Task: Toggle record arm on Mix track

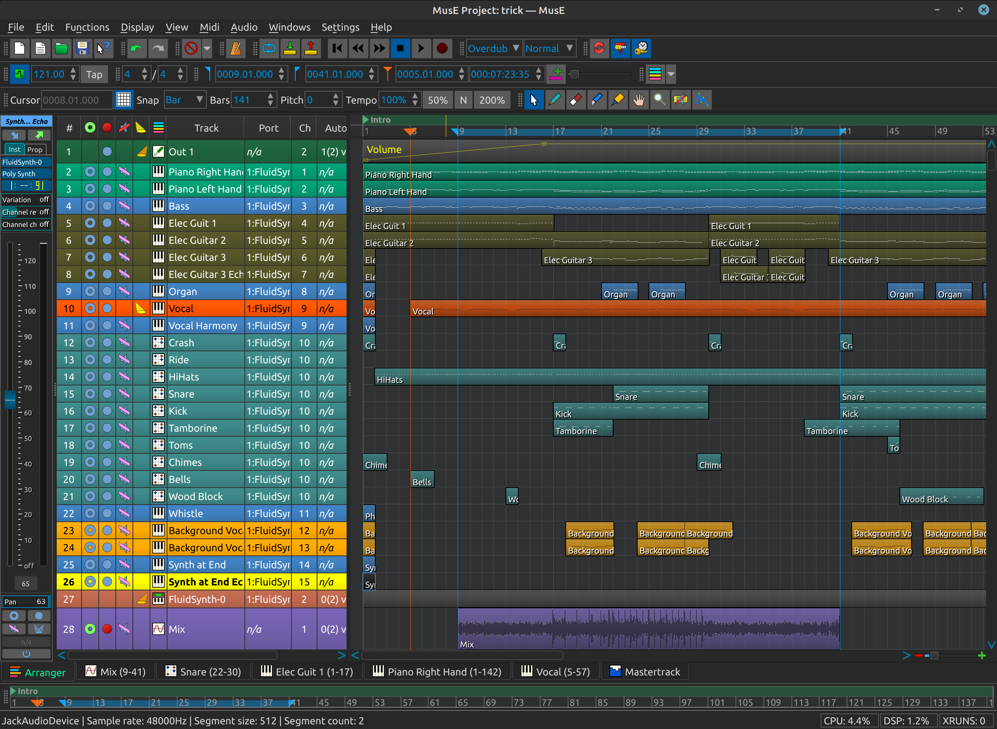Action: (x=107, y=629)
